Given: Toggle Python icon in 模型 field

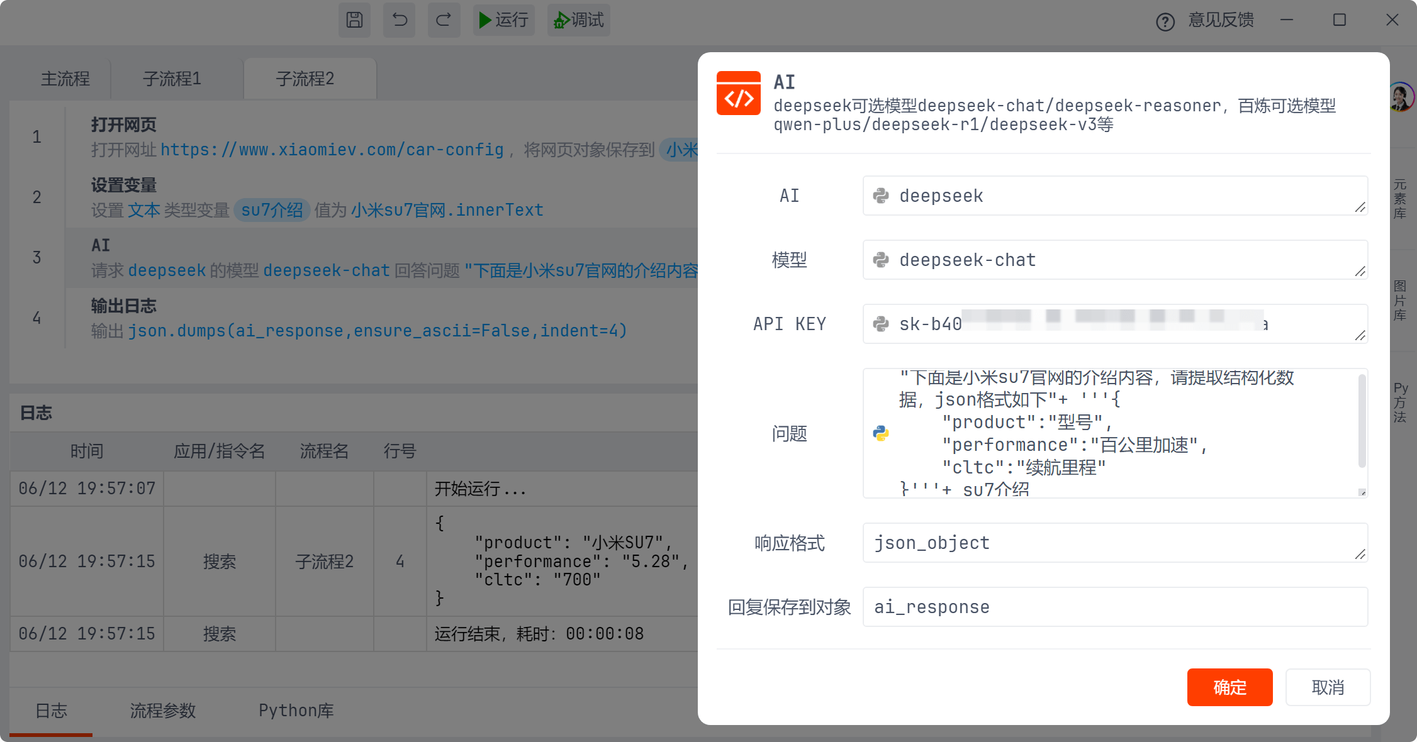Looking at the screenshot, I should [x=881, y=260].
